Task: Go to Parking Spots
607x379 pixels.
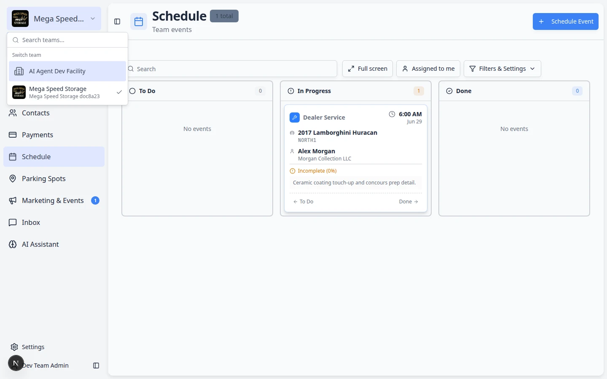Action: pos(54,179)
